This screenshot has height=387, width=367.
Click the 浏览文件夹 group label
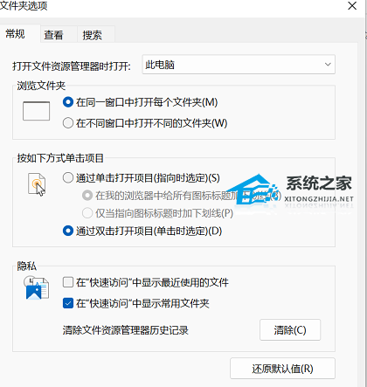coord(41,86)
